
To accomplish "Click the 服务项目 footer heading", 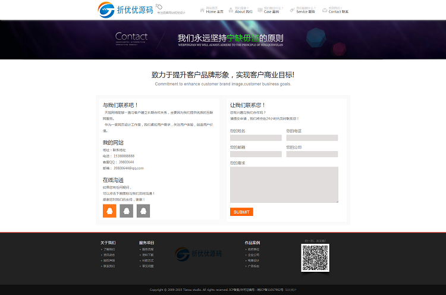I will tap(146, 243).
